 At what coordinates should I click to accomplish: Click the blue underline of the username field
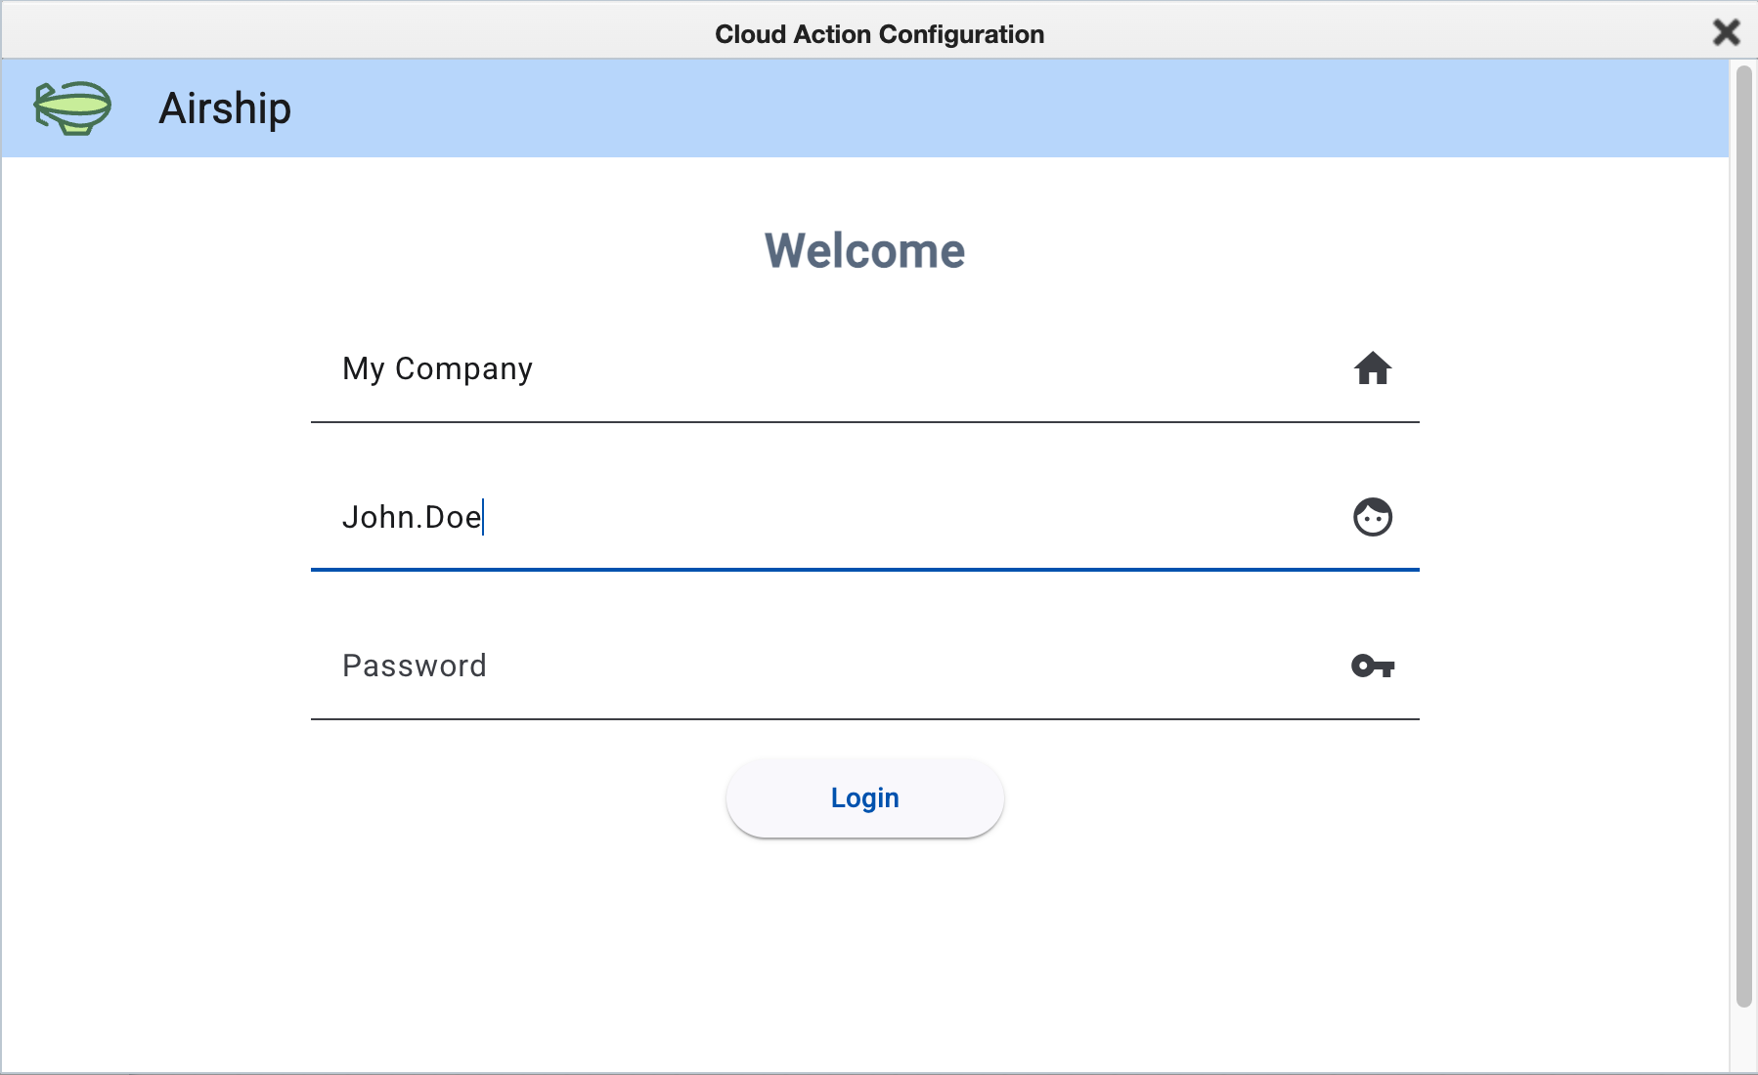864,568
